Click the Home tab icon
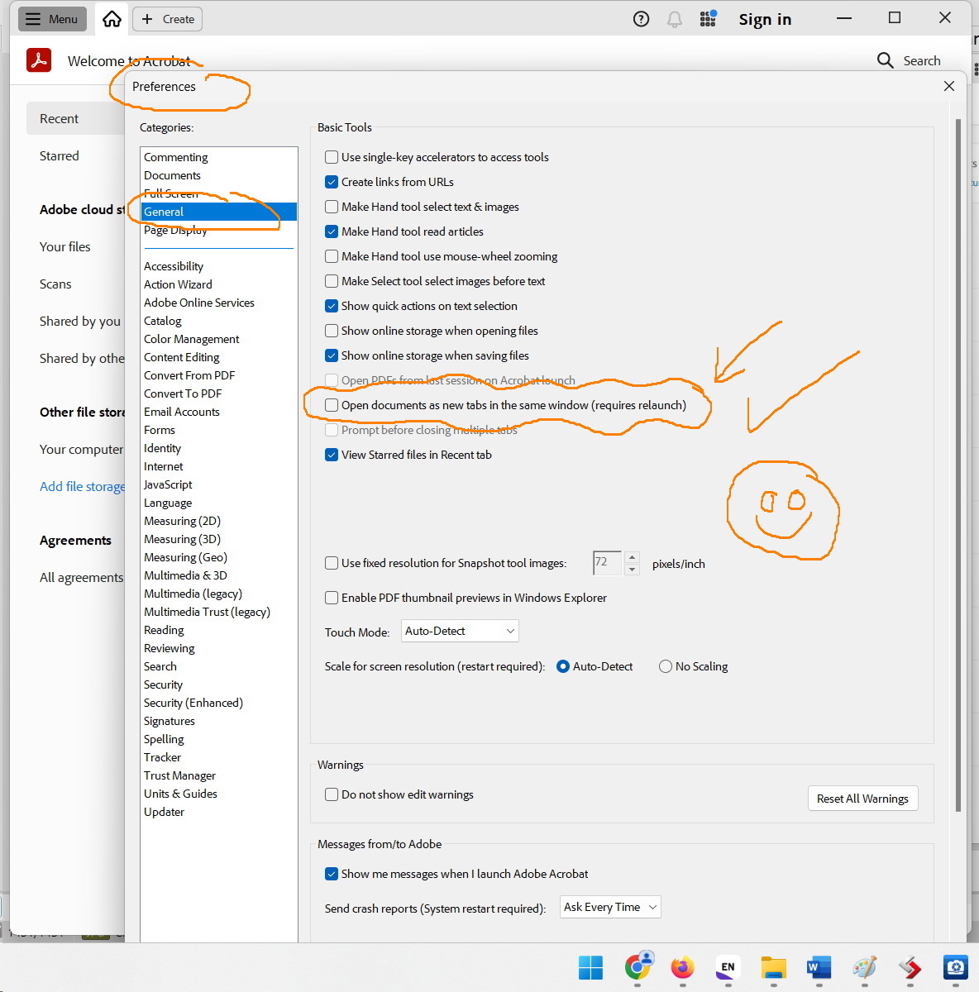Screen dimensions: 979x992 click(x=112, y=18)
